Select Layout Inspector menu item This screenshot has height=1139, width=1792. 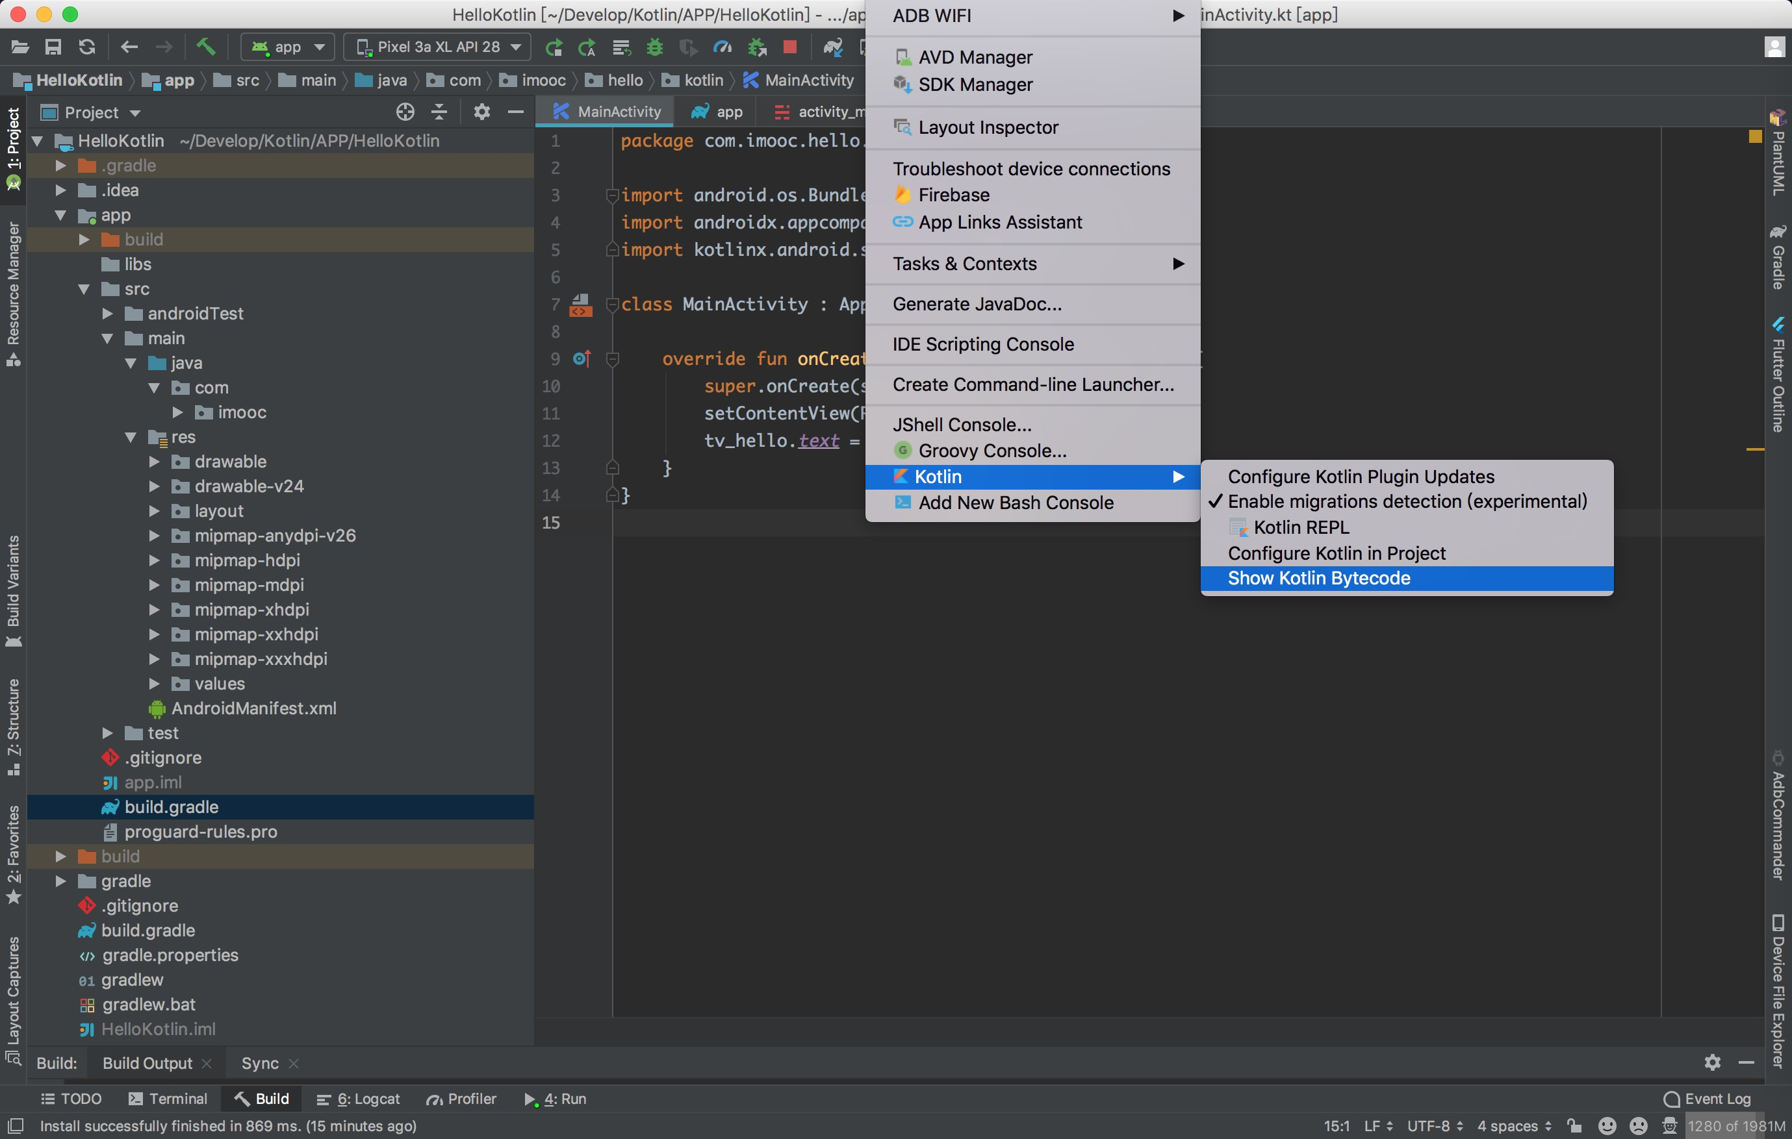1032,127
